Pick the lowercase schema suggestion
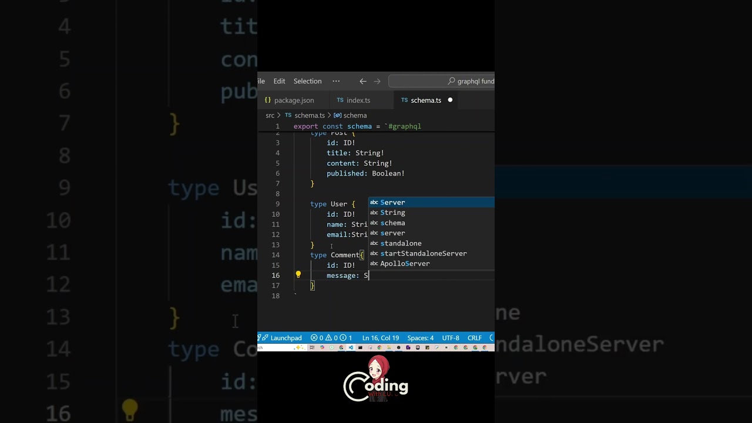The image size is (752, 423). pos(431,223)
